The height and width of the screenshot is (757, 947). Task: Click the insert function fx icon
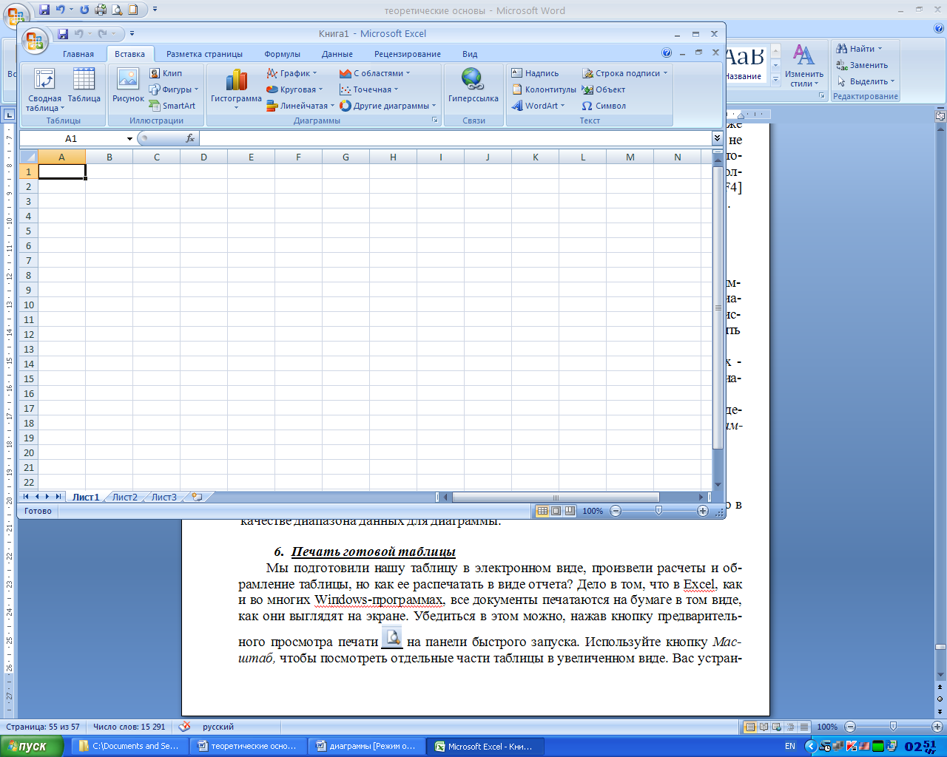[190, 138]
